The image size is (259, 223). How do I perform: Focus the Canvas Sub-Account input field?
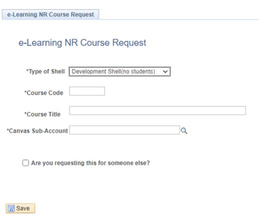click(x=125, y=130)
